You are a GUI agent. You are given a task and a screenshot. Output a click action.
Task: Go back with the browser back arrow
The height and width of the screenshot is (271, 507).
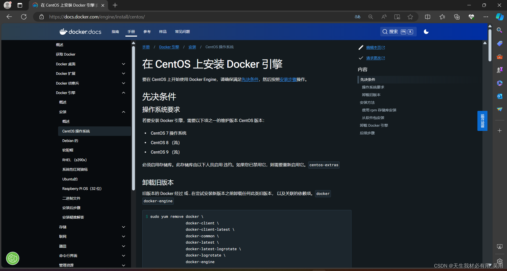pos(9,17)
